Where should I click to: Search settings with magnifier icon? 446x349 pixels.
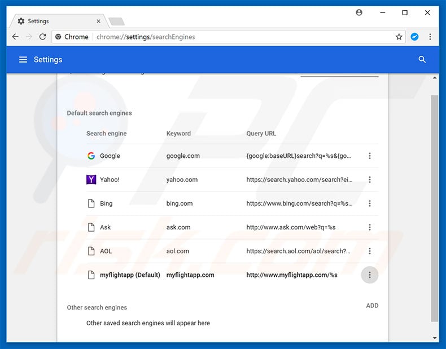[x=422, y=59]
